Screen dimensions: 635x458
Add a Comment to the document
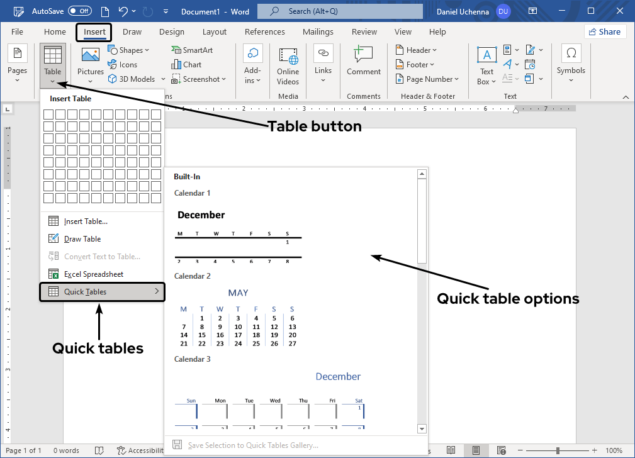pos(363,63)
